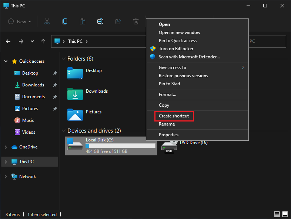Click the '484 GB free of 511 GB' text
The image size is (291, 219).
[107, 151]
